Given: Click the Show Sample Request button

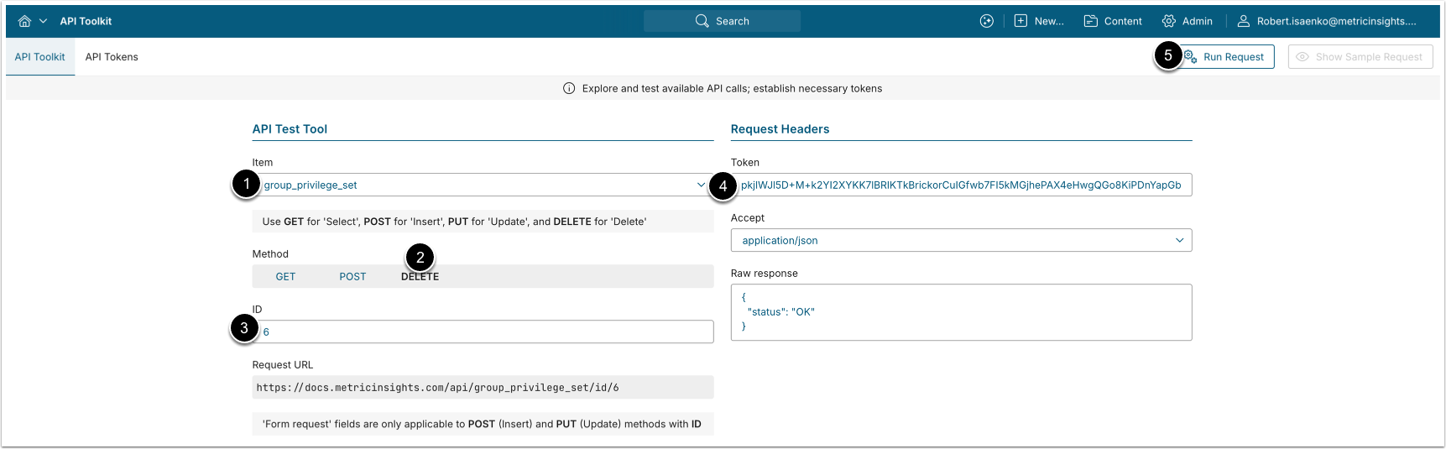Looking at the screenshot, I should (1360, 57).
